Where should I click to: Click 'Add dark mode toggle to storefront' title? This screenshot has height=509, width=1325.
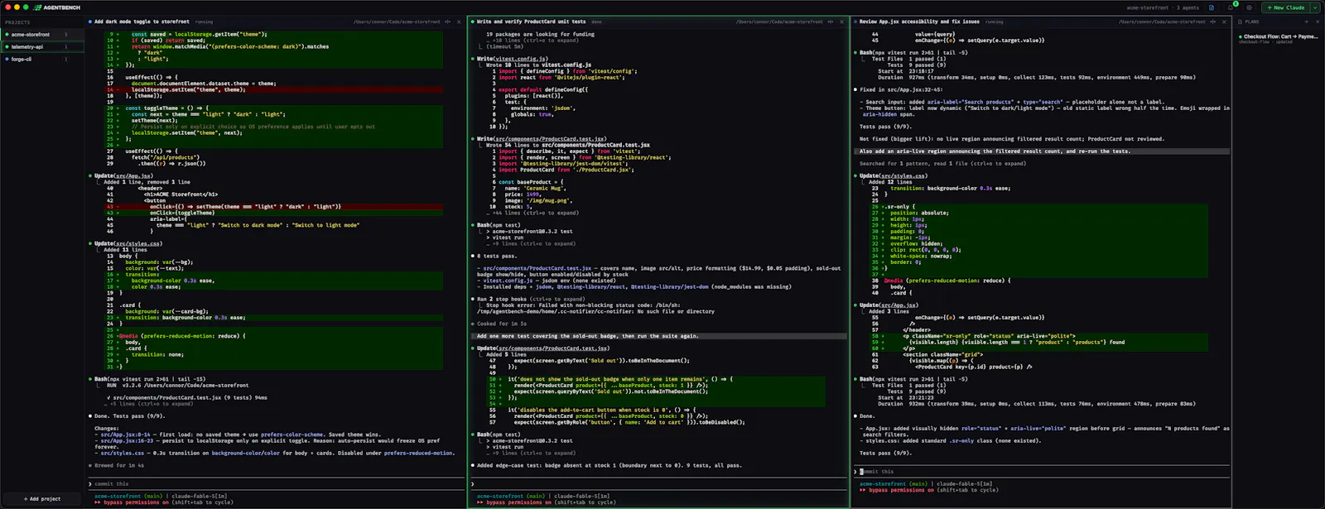tap(142, 22)
